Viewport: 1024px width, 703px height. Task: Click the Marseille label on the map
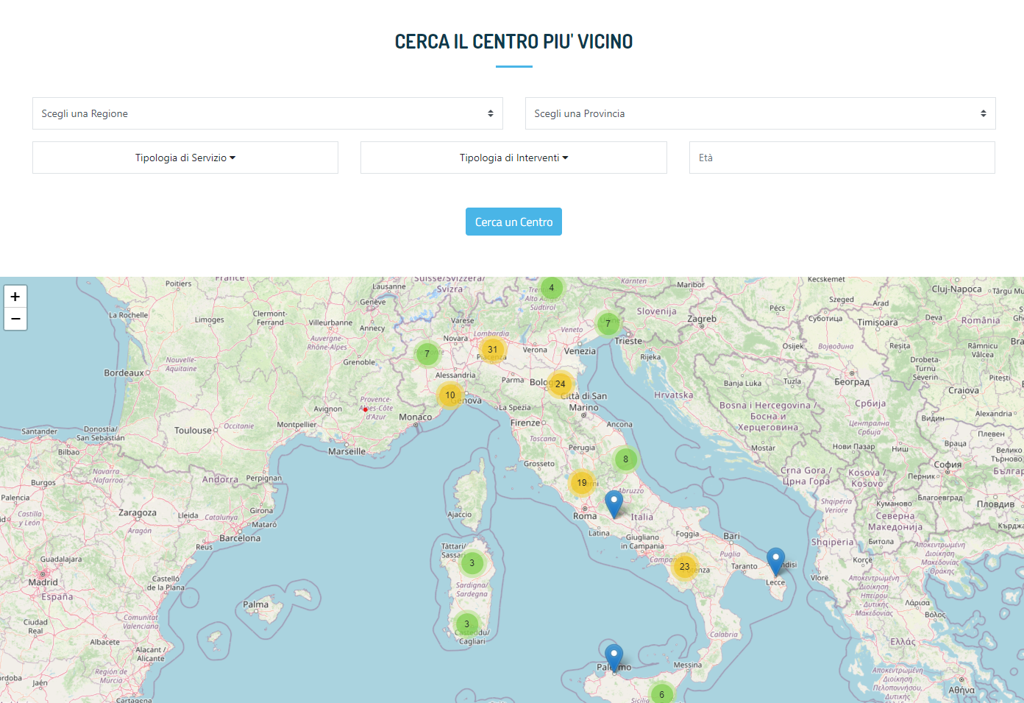[346, 451]
